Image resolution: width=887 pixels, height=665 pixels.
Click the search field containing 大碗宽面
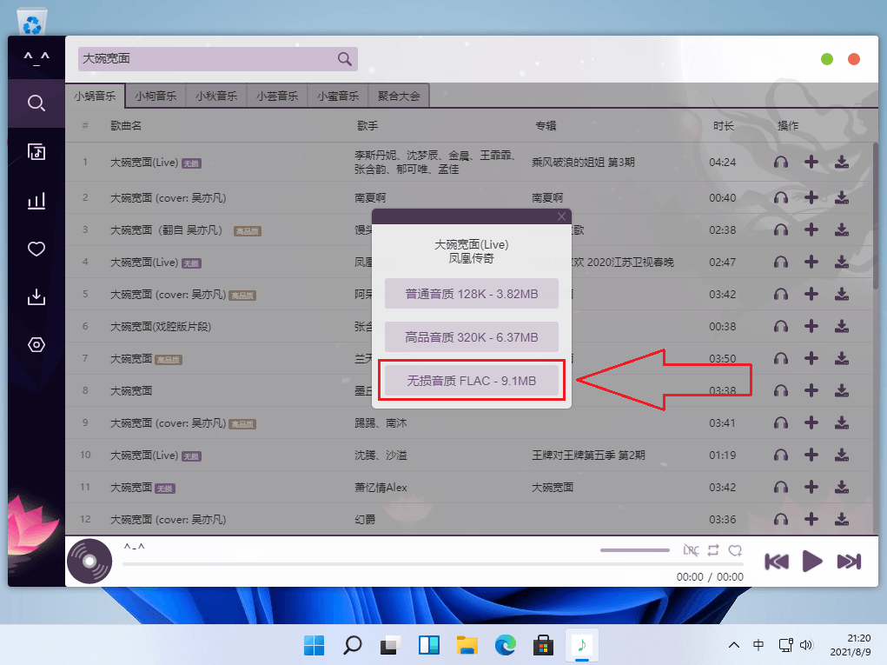(218, 59)
